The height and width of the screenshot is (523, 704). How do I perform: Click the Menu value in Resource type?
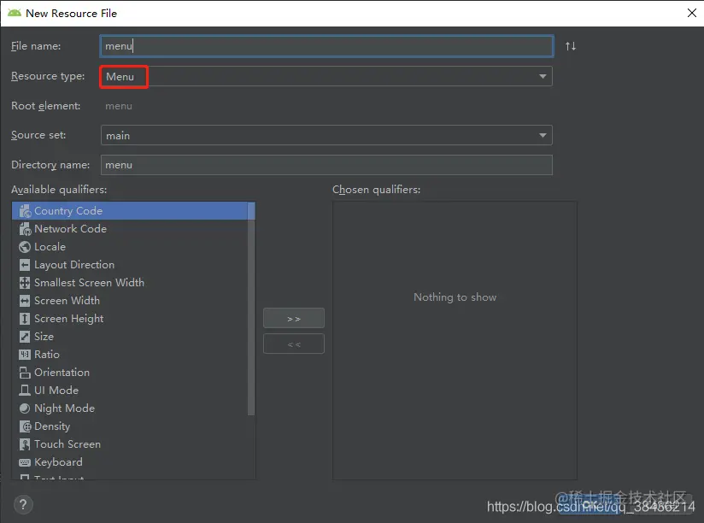coord(120,77)
